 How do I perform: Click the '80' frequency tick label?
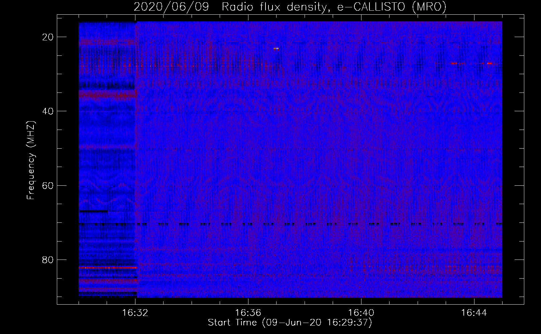pos(48,260)
